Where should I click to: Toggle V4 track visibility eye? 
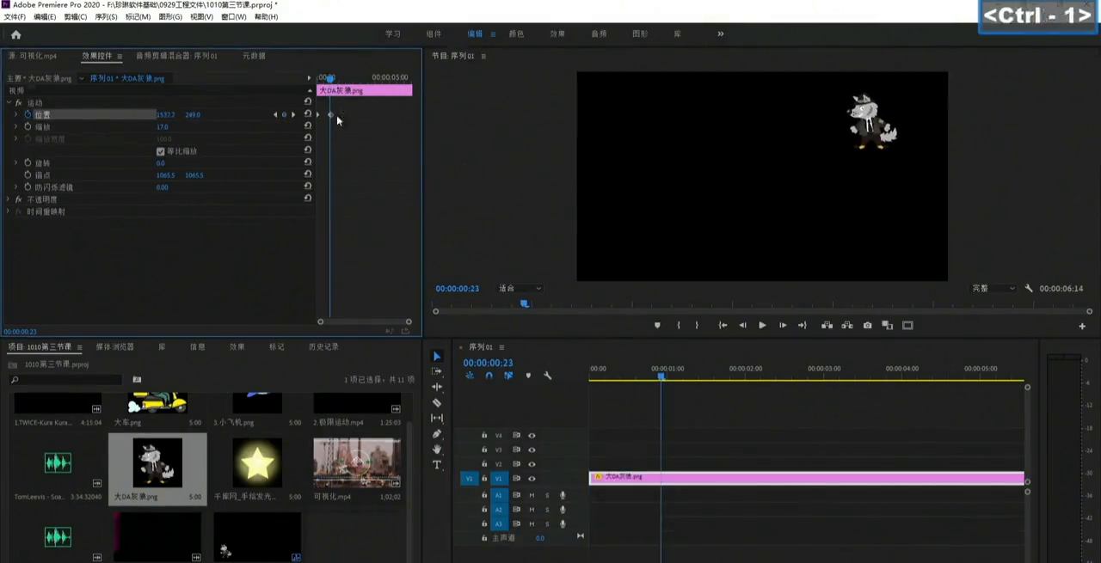pyautogui.click(x=532, y=436)
